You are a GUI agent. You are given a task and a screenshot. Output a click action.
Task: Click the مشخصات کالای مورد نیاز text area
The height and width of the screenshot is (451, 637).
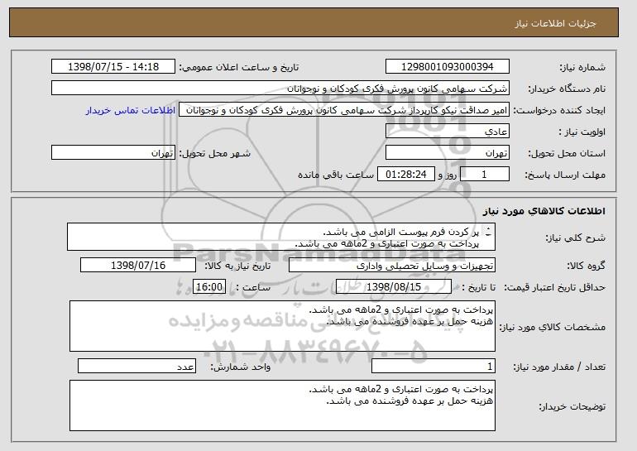(282, 326)
